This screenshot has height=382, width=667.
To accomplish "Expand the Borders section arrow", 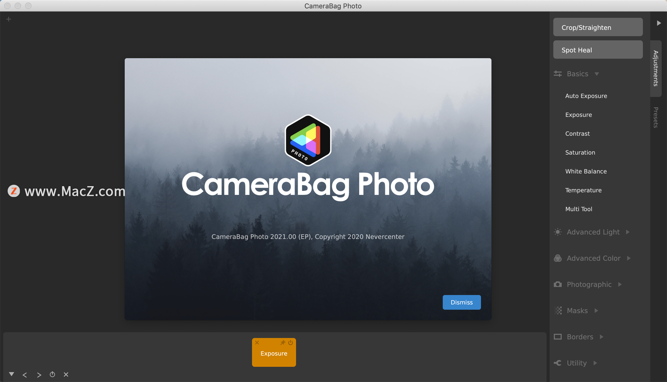I will coord(601,337).
